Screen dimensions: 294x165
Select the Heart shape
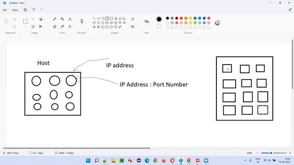click(x=116, y=27)
